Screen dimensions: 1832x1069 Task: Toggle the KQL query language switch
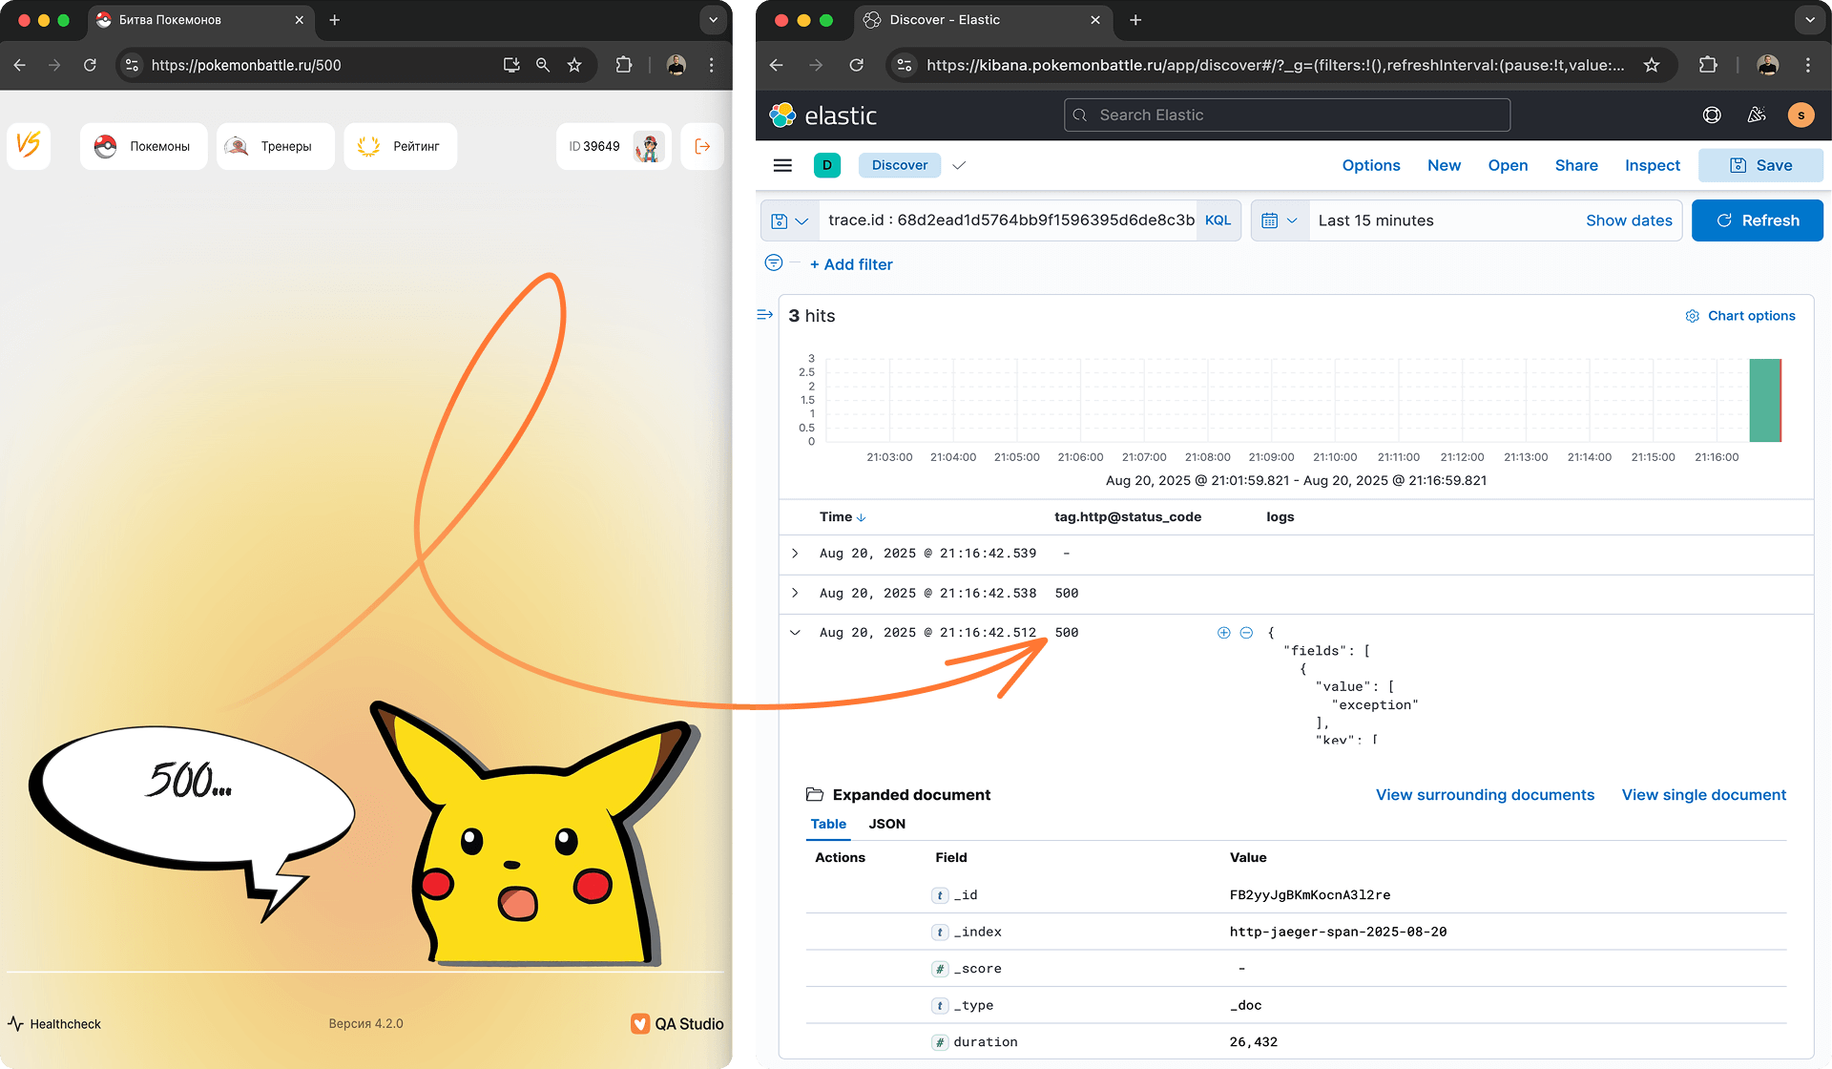[1218, 220]
